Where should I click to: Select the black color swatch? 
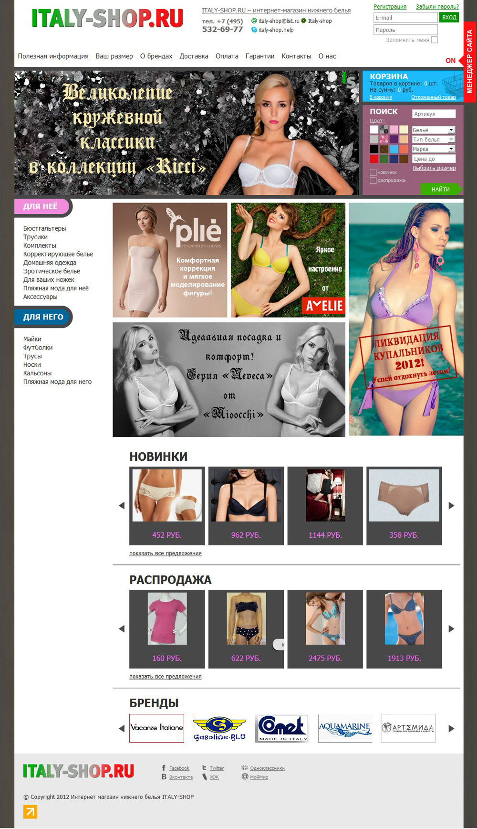click(374, 149)
